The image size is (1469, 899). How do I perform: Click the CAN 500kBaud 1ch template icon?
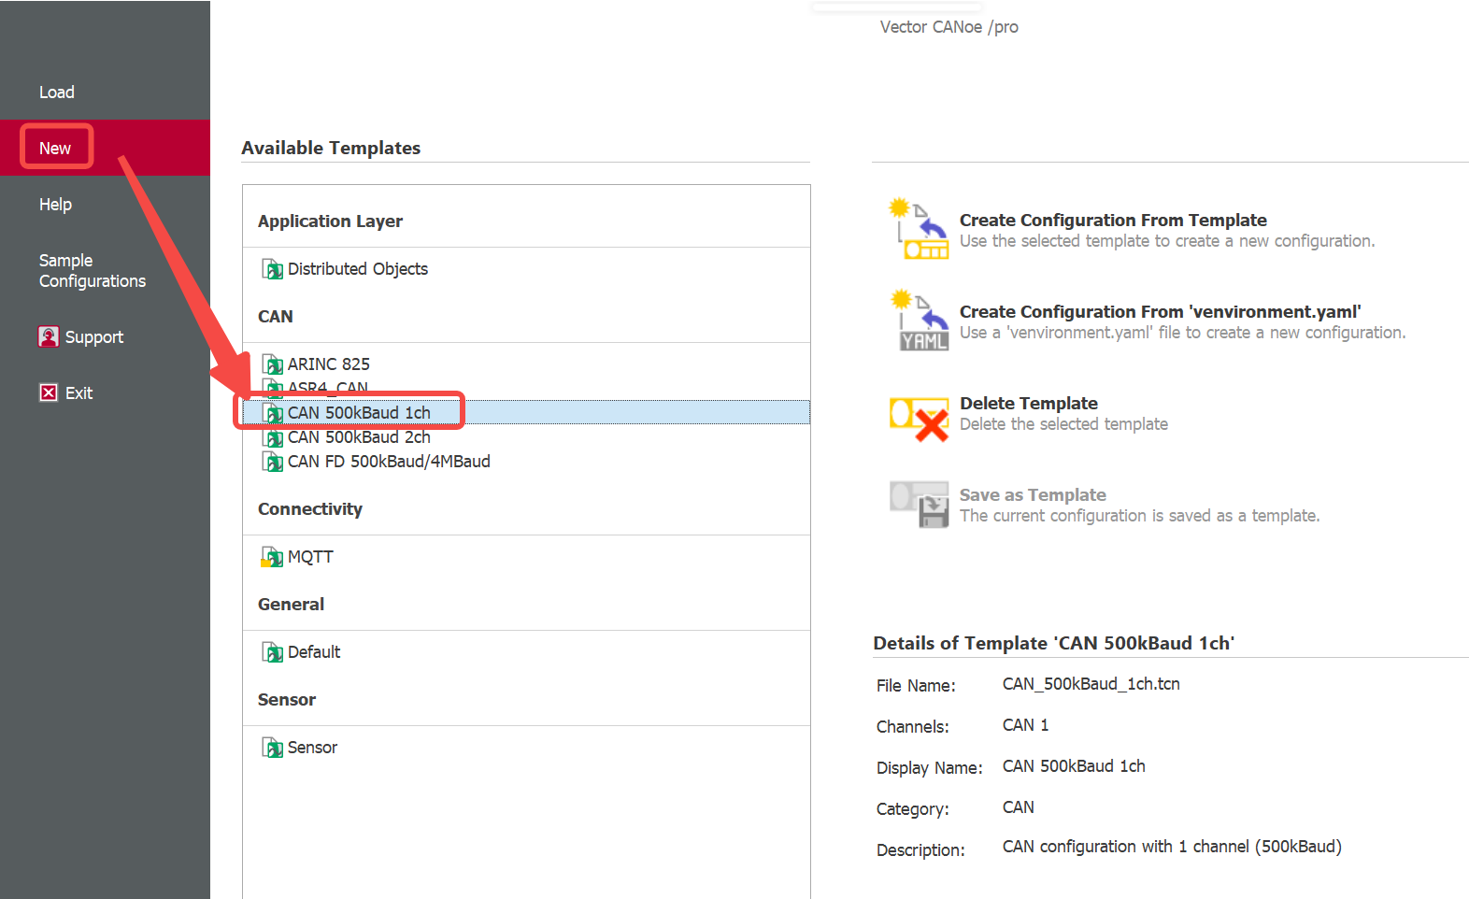[272, 413]
